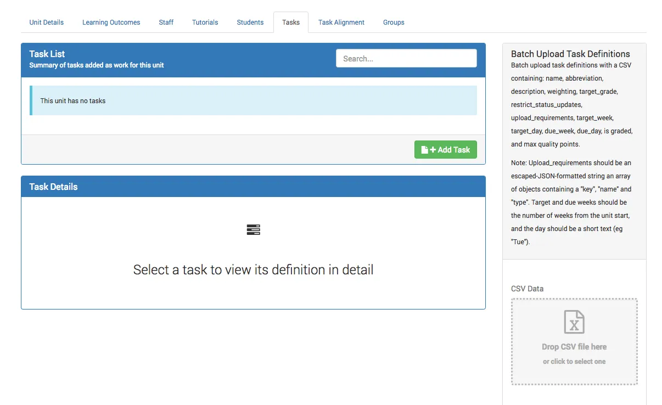Viewport: 662px width, 405px height.
Task: Click the Batch Upload Task Definitions heading
Action: point(570,54)
